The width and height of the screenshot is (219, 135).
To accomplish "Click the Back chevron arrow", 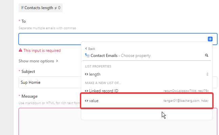I will click(86, 49).
